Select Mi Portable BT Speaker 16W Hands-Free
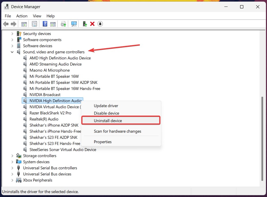This screenshot has height=197, width=267. pyautogui.click(x=65, y=89)
